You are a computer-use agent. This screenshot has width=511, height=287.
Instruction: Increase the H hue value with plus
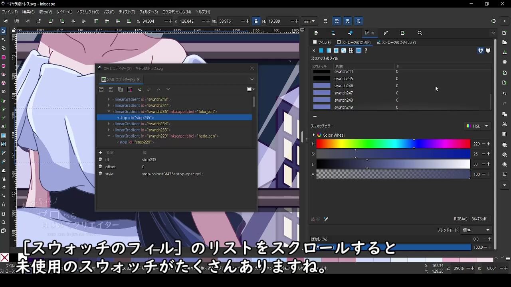(x=488, y=144)
